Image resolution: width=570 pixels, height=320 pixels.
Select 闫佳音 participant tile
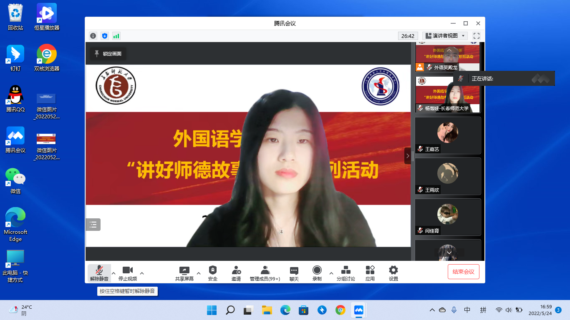coord(448,217)
